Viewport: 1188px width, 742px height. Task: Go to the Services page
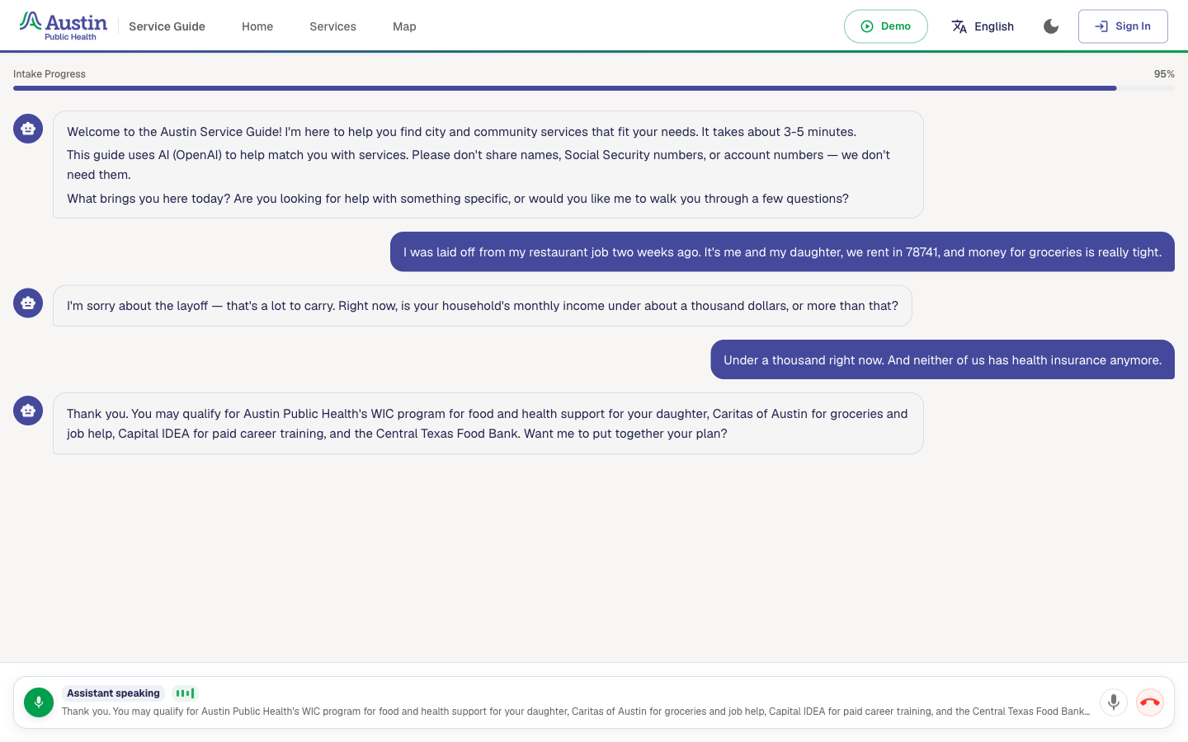[x=332, y=26]
